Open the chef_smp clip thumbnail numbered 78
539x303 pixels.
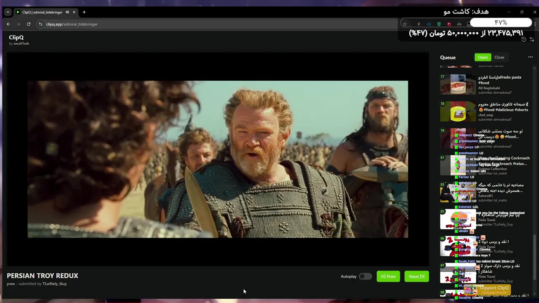pyautogui.click(x=458, y=112)
